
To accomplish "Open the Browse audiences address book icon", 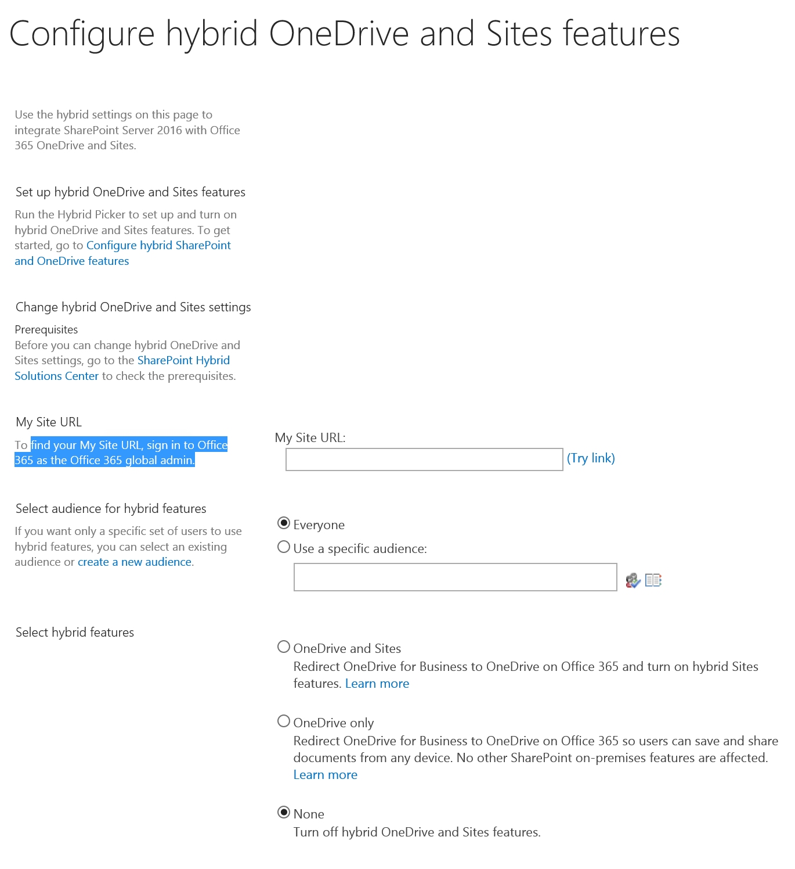I will [x=653, y=580].
